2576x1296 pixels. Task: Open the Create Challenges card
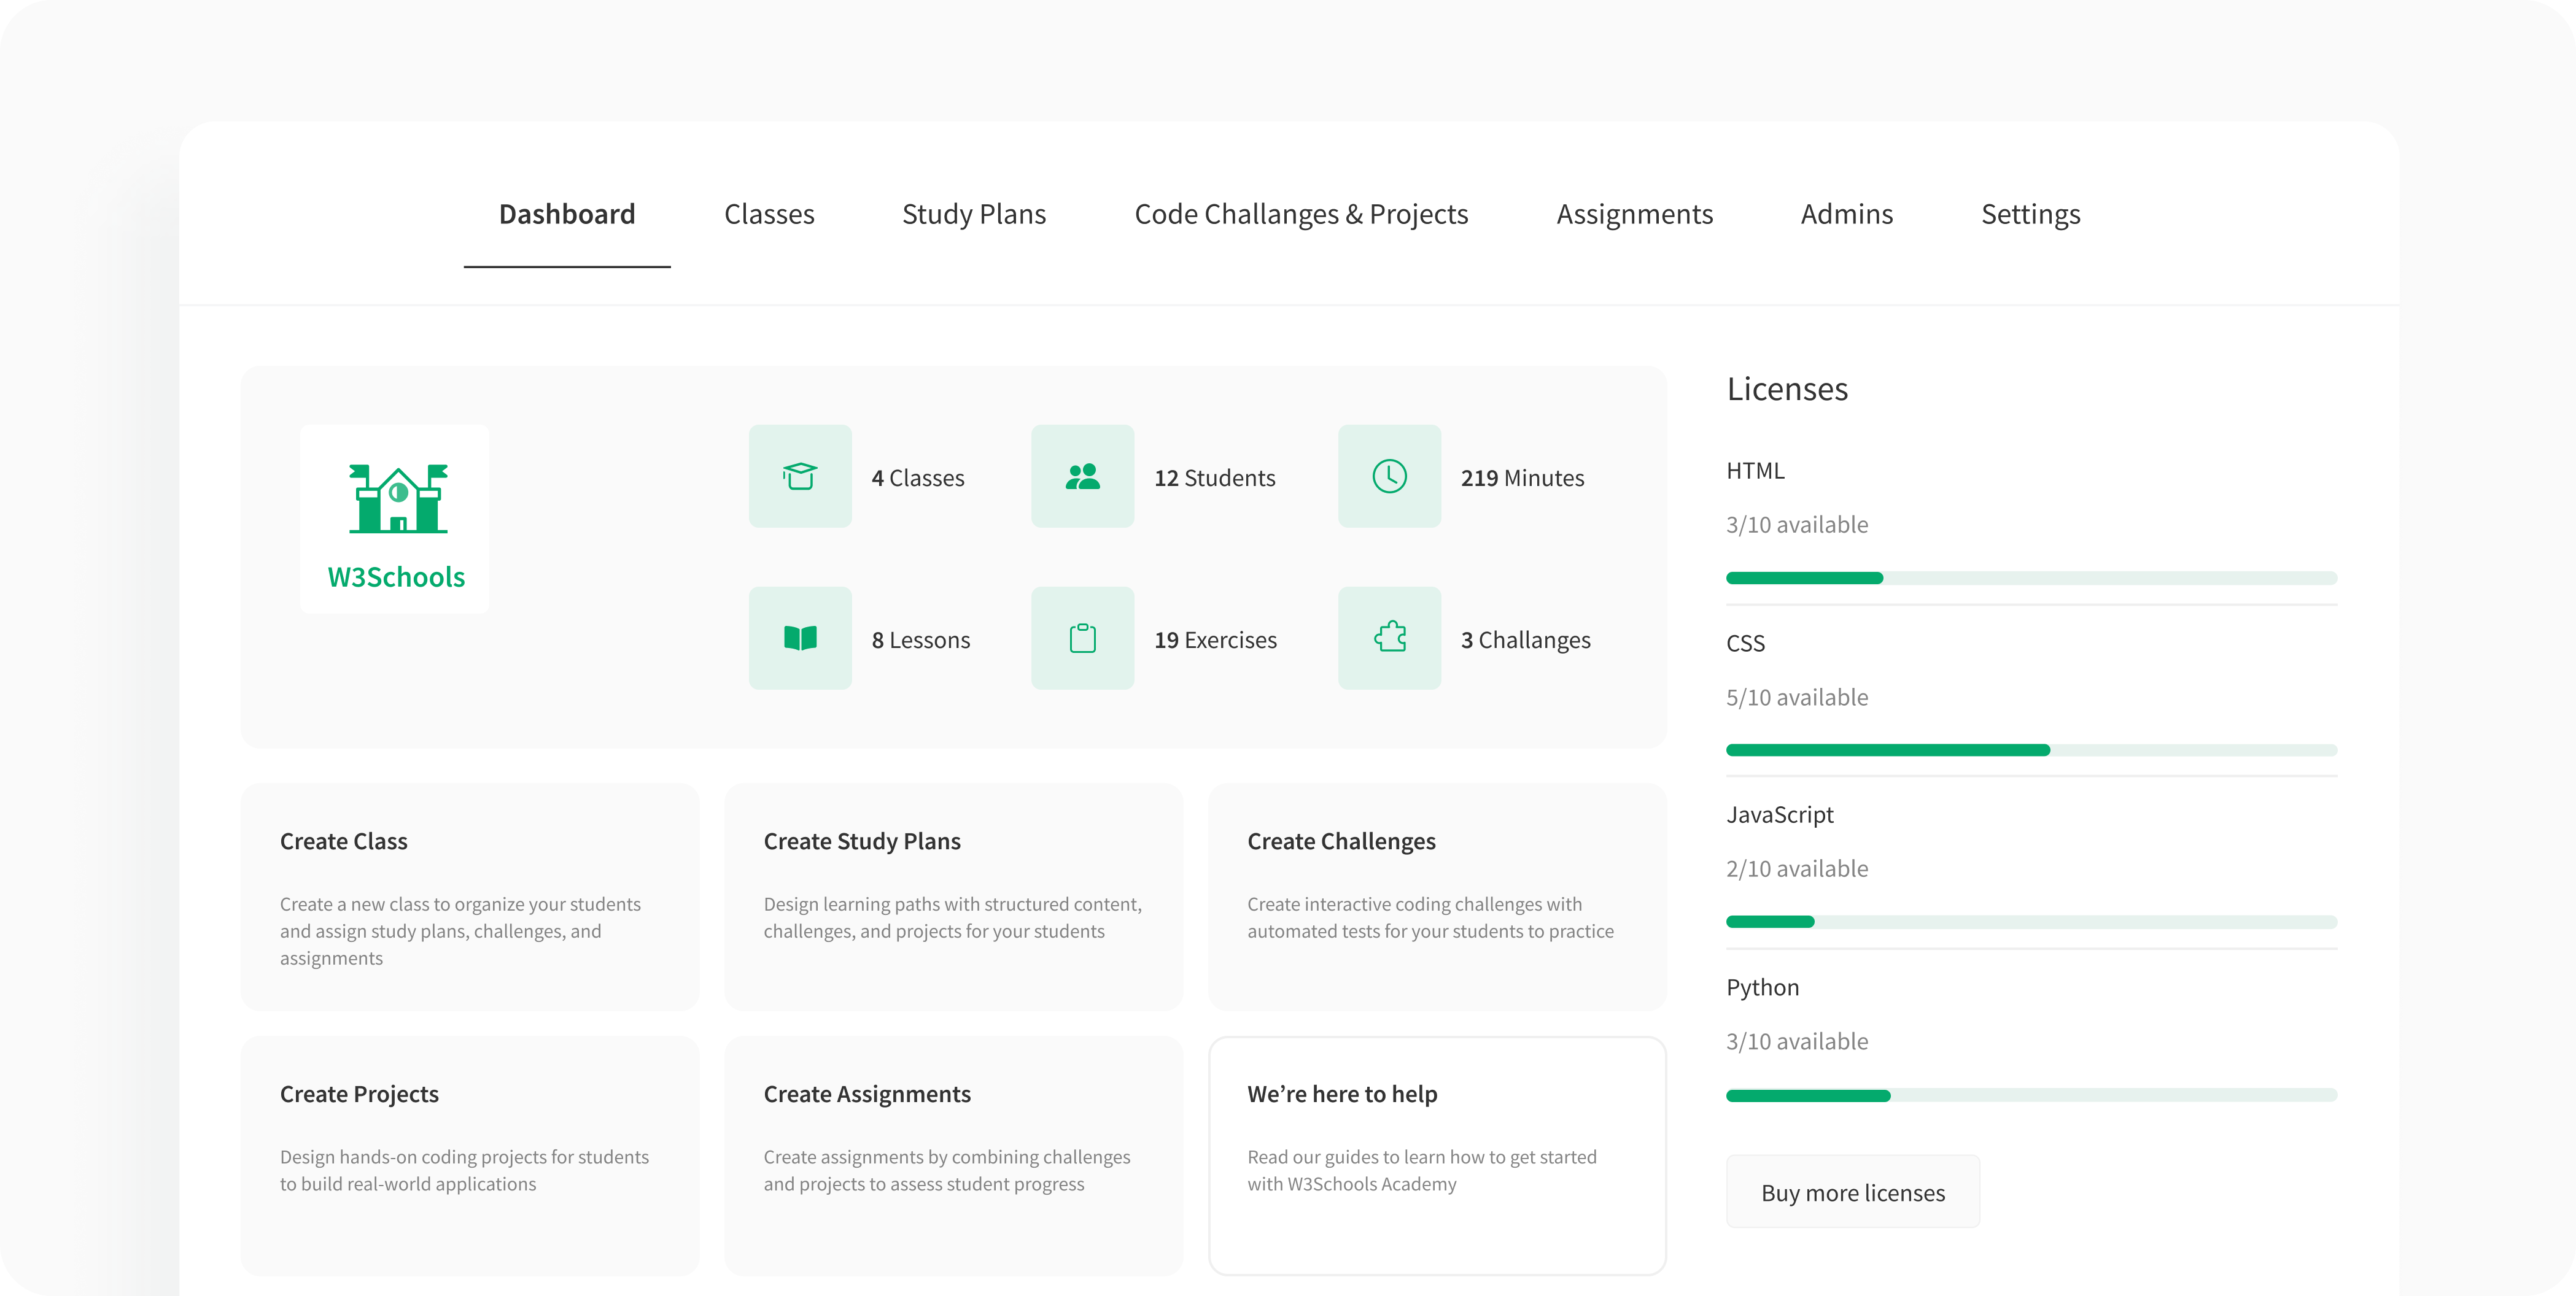pyautogui.click(x=1437, y=897)
